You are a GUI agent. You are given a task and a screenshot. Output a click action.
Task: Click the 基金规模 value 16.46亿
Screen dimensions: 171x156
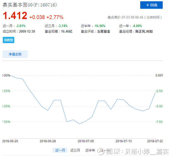tap(67, 31)
